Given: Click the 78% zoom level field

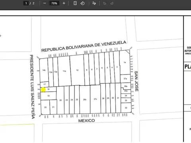Looking at the screenshot, I should click(x=54, y=3).
